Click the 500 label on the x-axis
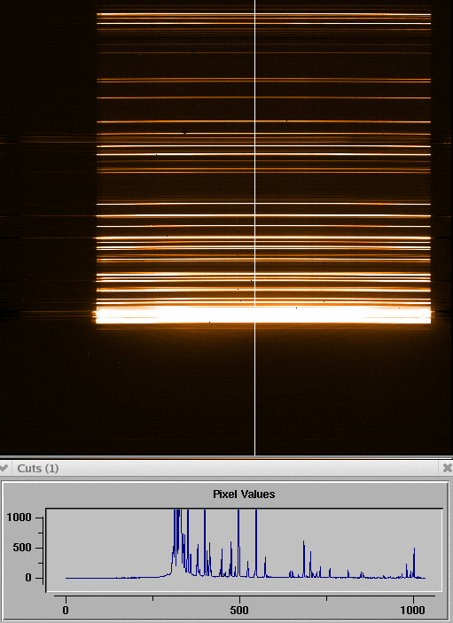453x623 pixels. click(x=239, y=611)
